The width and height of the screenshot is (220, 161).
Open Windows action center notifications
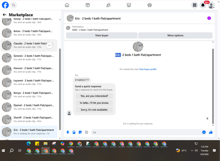(x=214, y=150)
